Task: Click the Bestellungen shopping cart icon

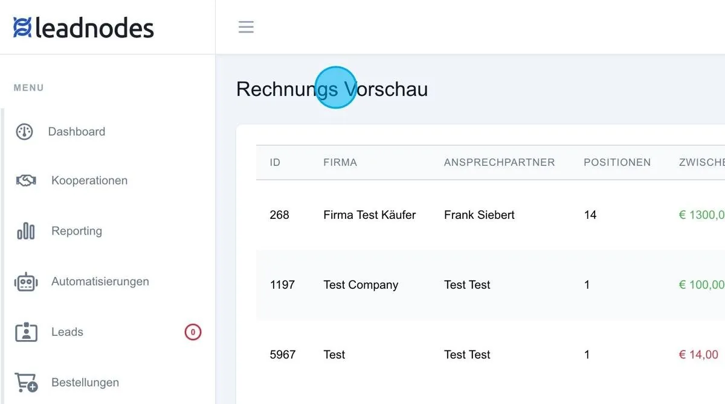Action: click(26, 382)
